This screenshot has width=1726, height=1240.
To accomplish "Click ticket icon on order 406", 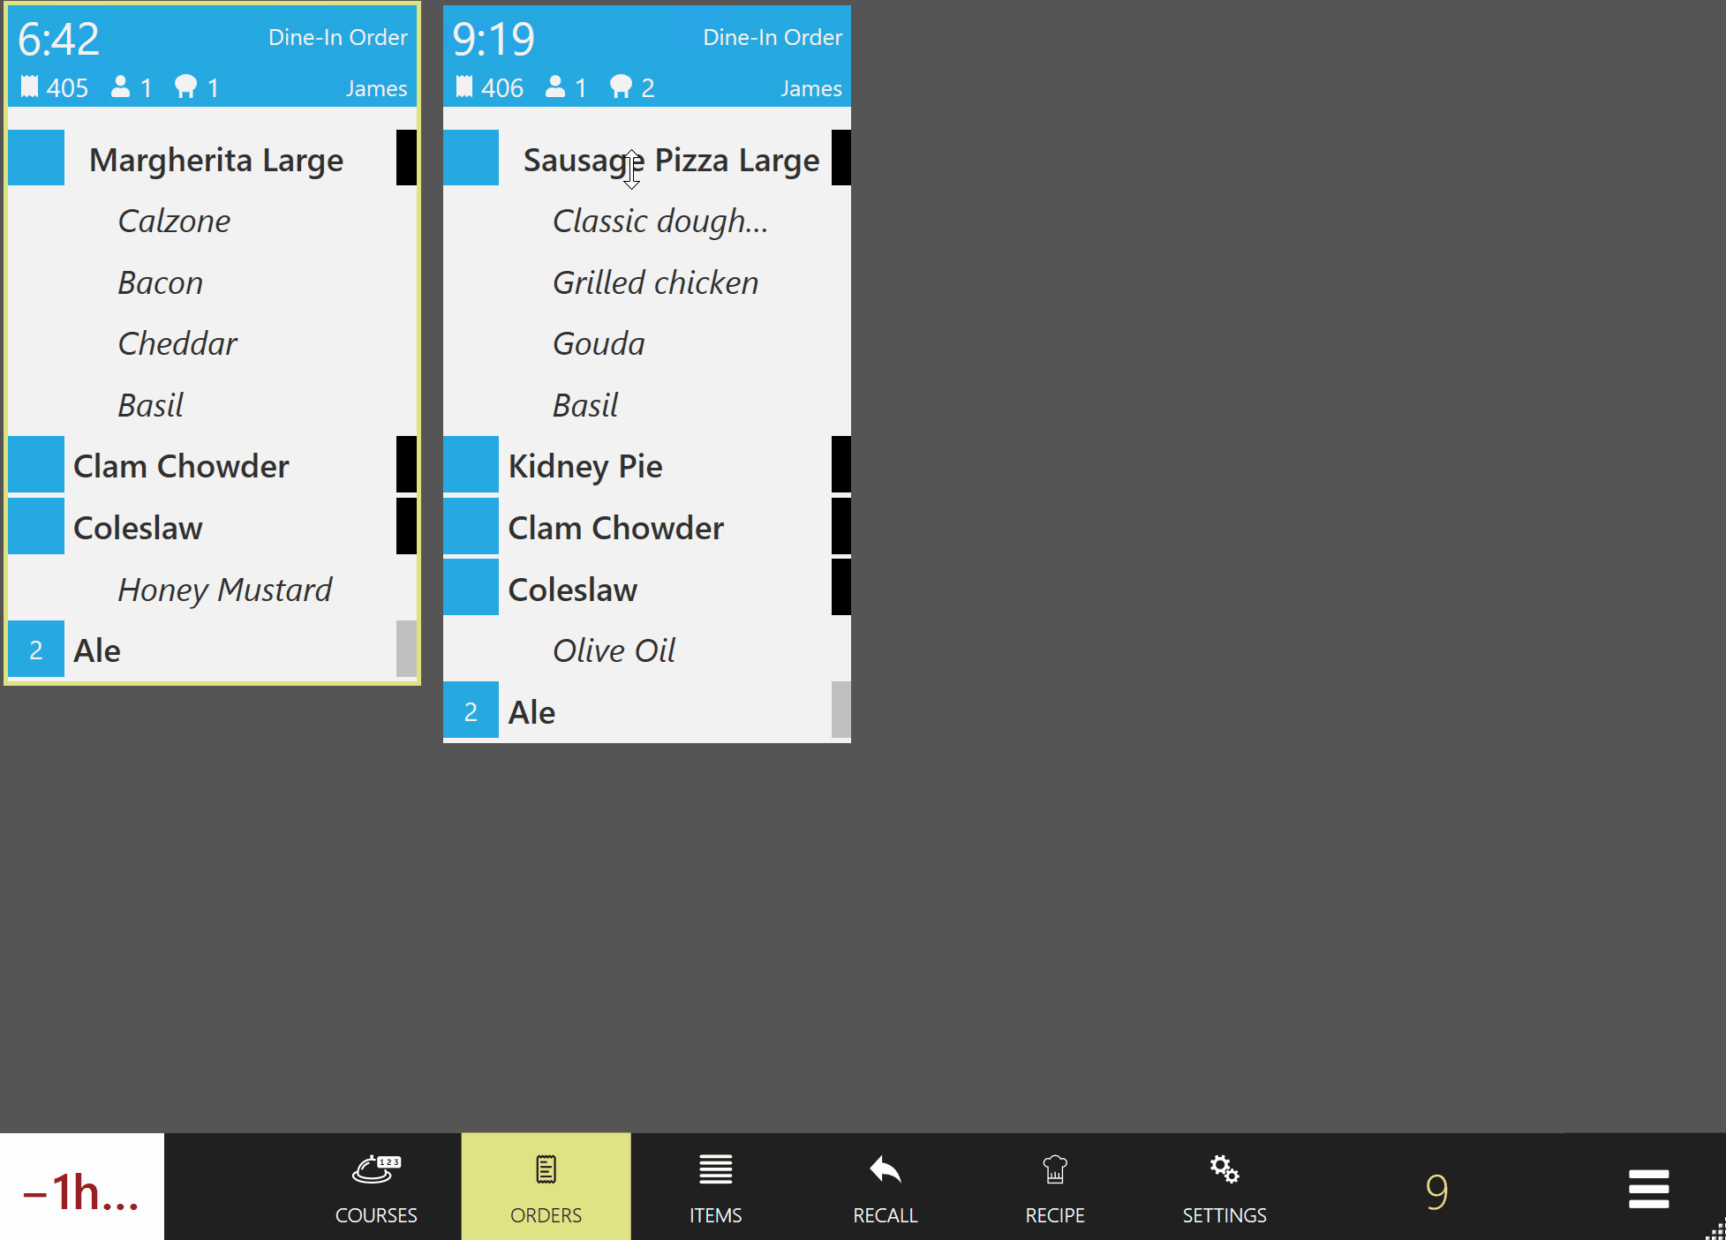I will tap(464, 86).
